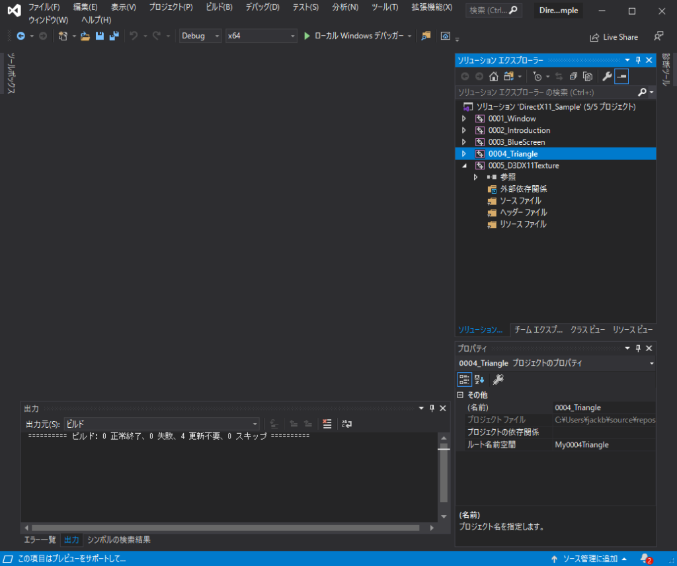Sync Solution Explorer with active document

coord(559,76)
